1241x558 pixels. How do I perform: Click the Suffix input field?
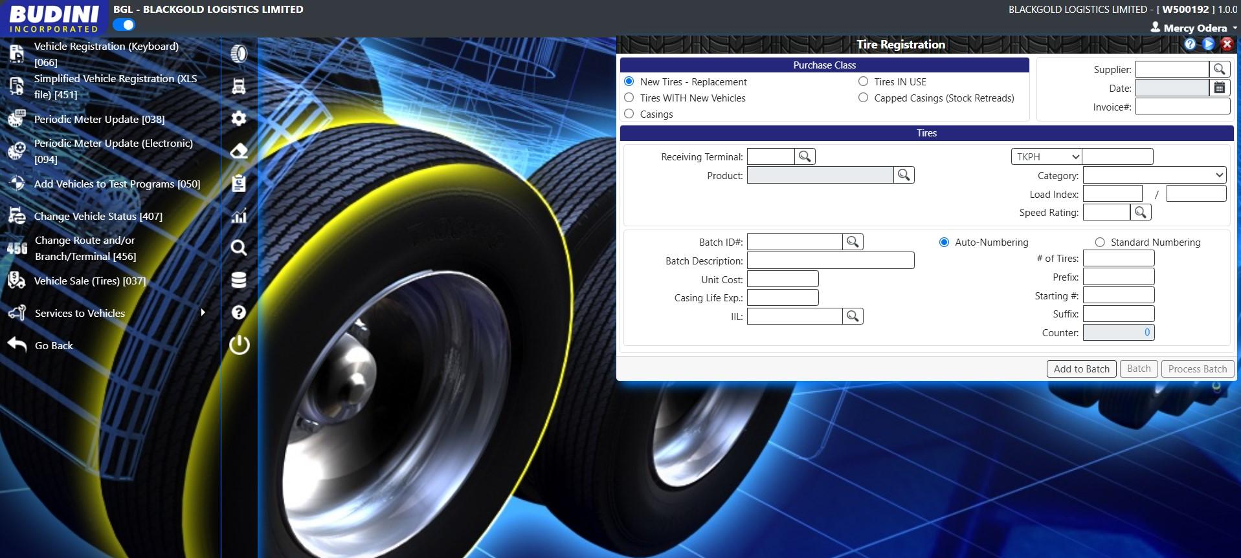1119,314
